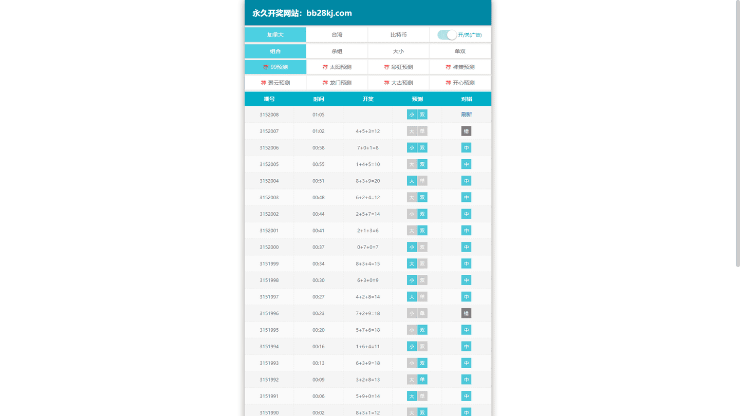Open 太阳预测 prediction source

[x=337, y=67]
